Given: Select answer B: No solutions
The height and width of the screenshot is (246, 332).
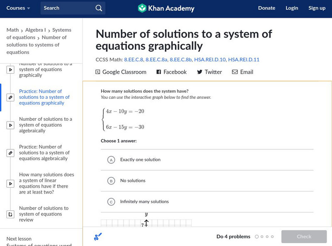Looking at the screenshot, I should (111, 181).
